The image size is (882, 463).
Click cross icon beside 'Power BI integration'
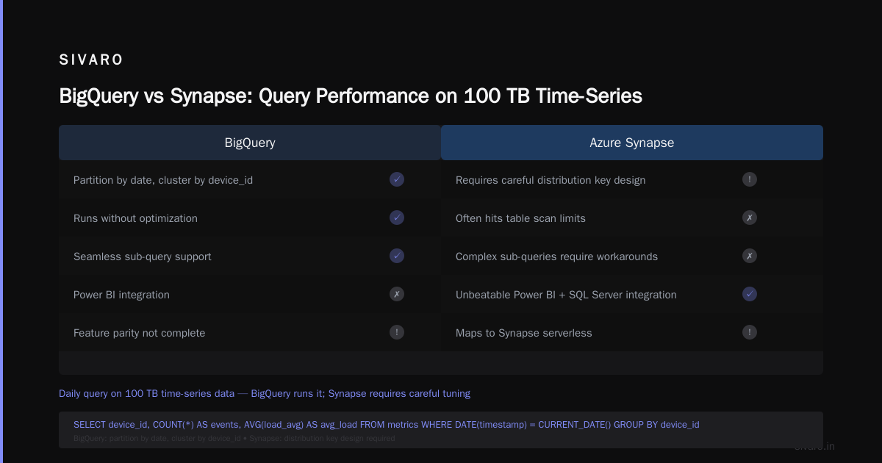(397, 294)
